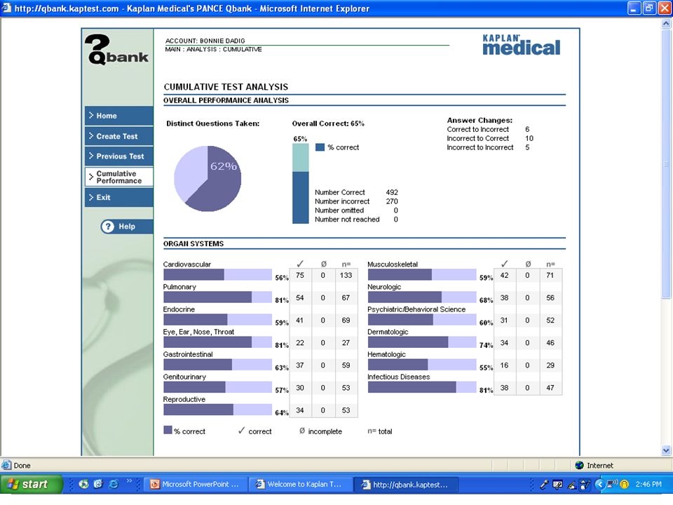This screenshot has width=673, height=505.
Task: Click the Infectious Diseases 81% bar
Action: coord(422,387)
